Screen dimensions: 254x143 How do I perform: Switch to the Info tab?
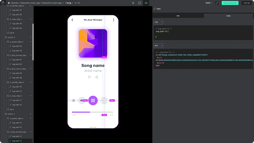[178, 16]
